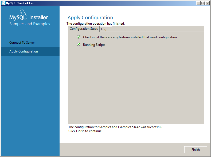Image resolution: width=211 pixels, height=157 pixels.
Task: Click the 'configuration operation has finished' message
Action: point(96,24)
